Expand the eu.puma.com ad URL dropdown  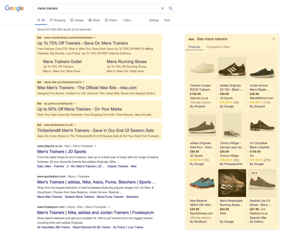click(x=75, y=104)
